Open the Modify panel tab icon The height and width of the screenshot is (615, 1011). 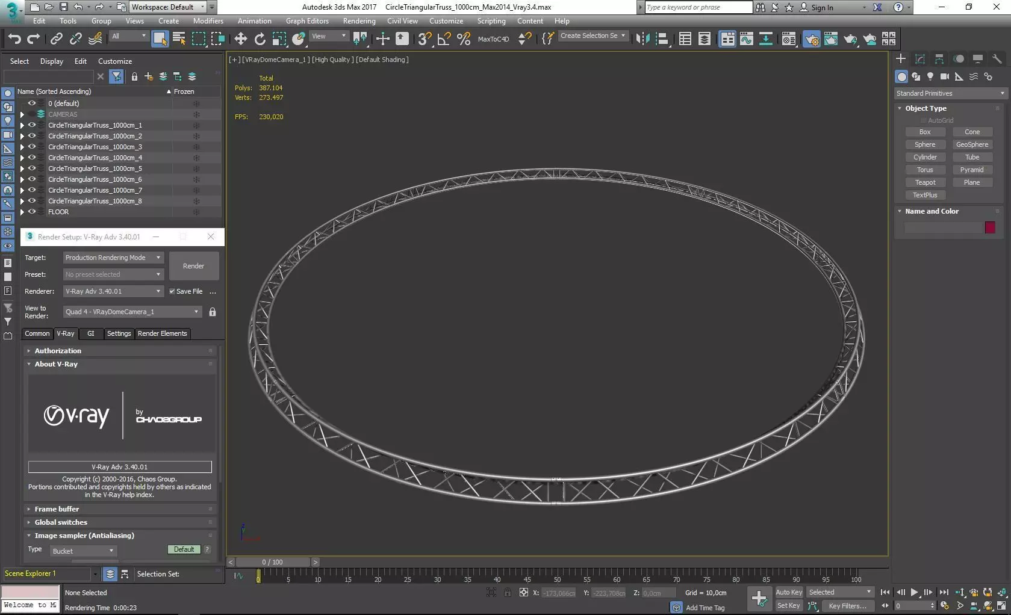click(920, 58)
